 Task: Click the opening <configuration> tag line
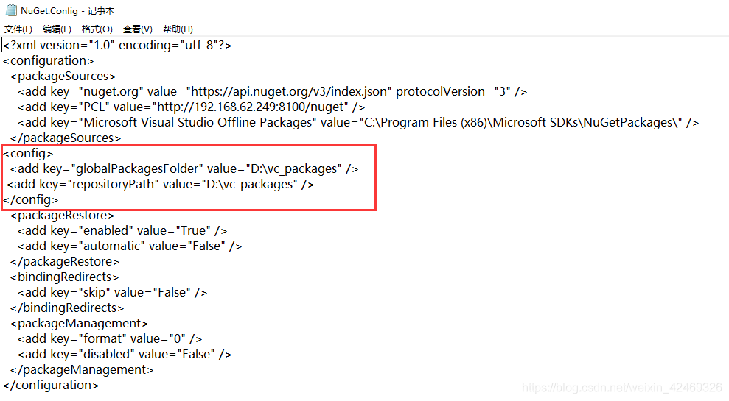click(49, 61)
